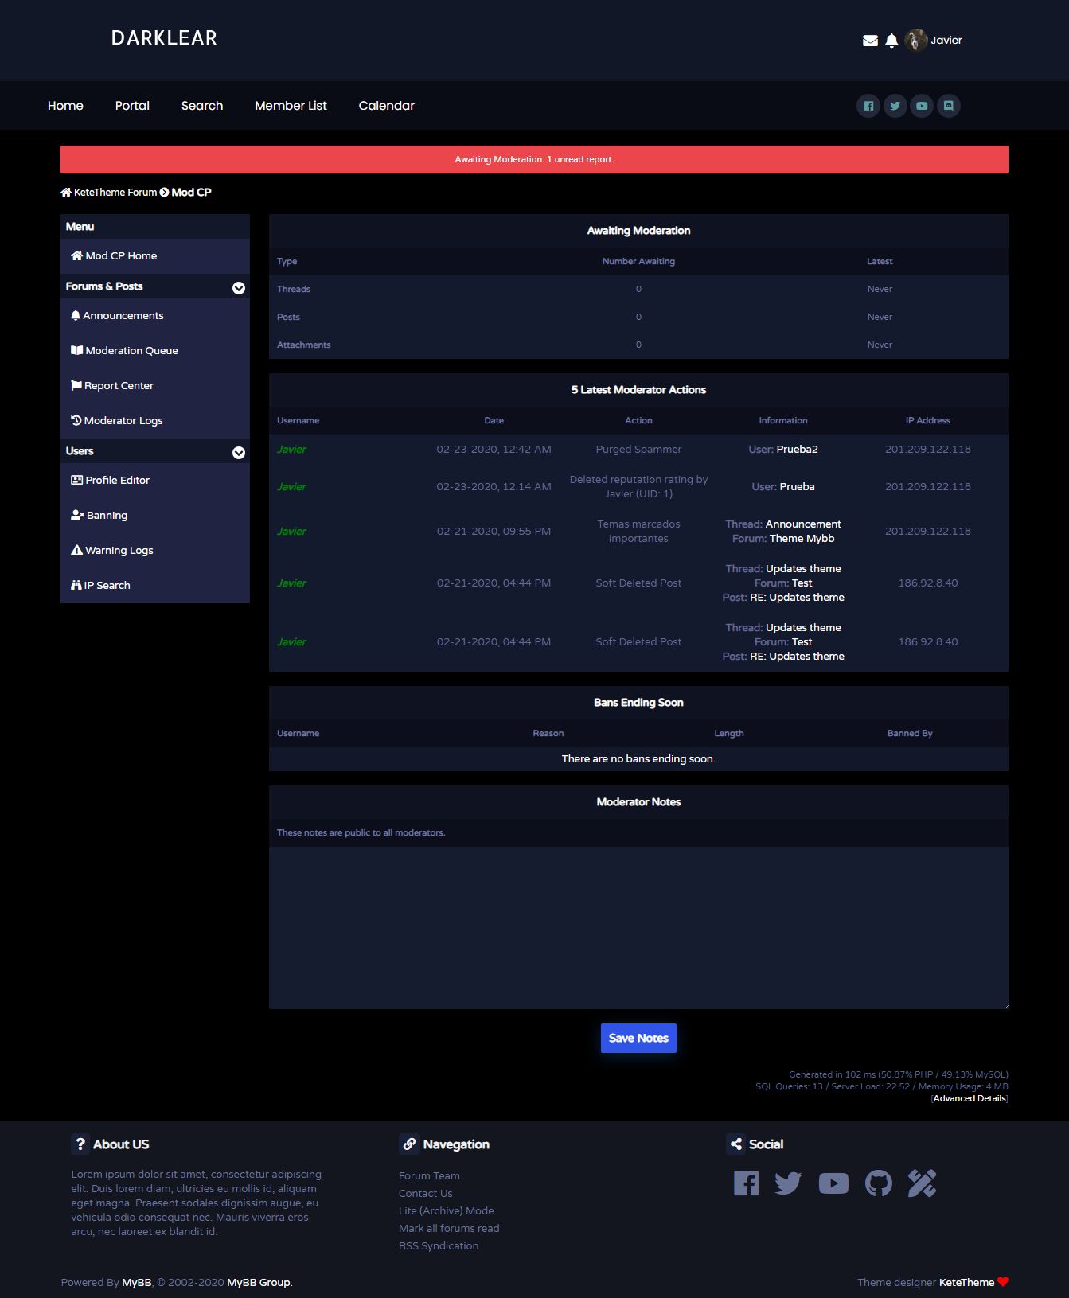
Task: Open the Discord icon in the navigation bar
Action: (x=949, y=106)
